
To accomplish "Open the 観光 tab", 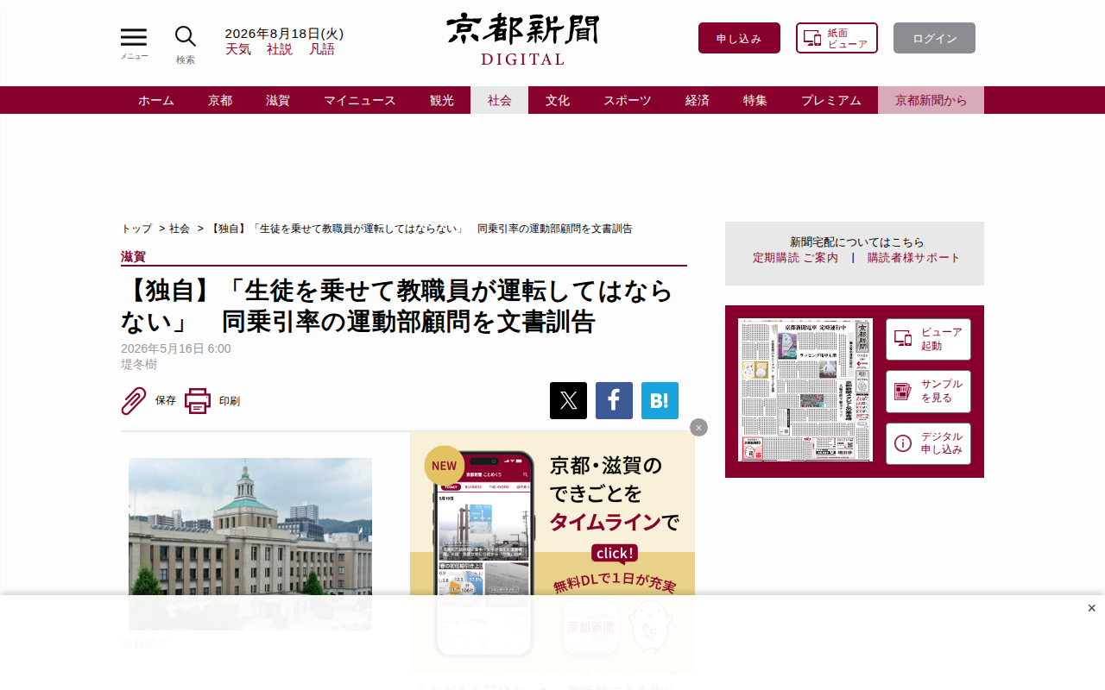I will point(442,100).
